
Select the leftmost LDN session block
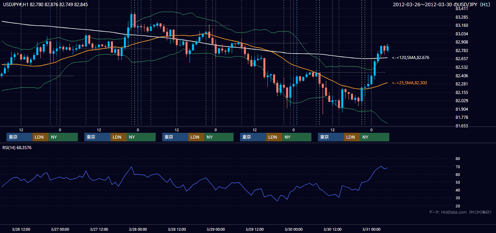[40, 137]
